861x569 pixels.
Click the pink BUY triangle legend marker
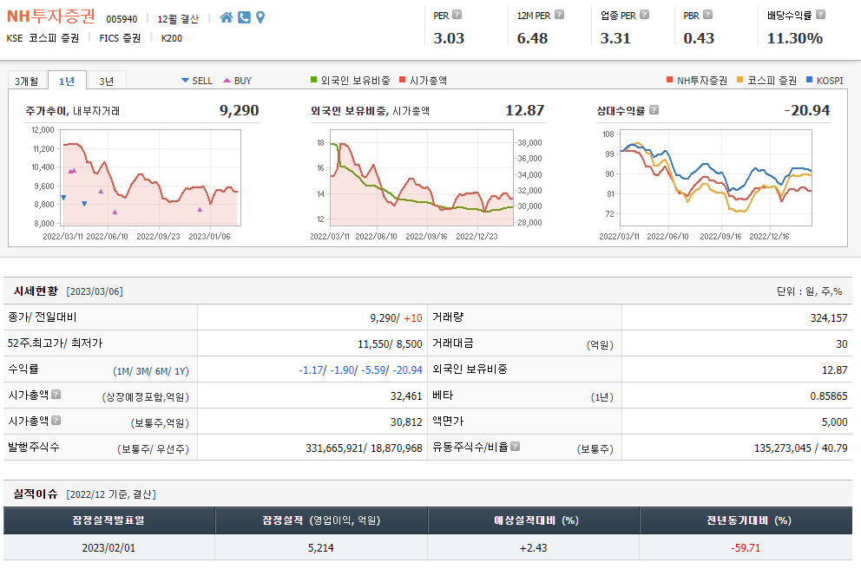(227, 81)
